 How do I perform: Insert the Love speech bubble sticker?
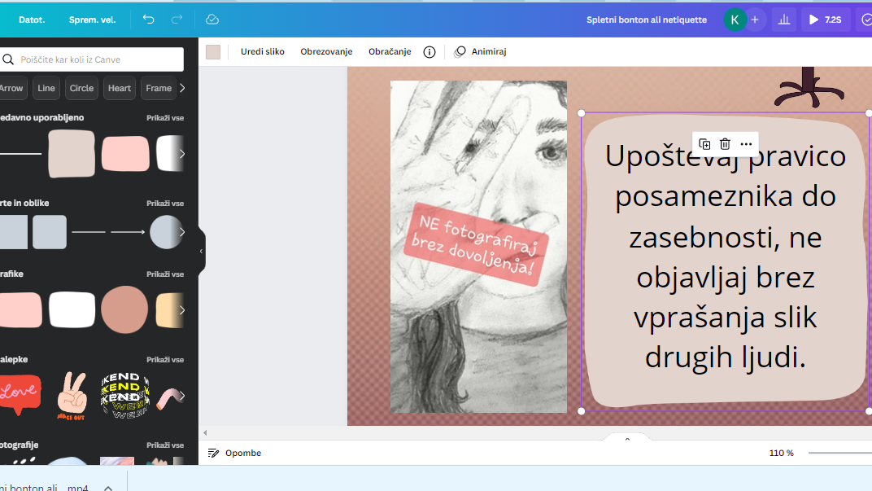coord(20,395)
